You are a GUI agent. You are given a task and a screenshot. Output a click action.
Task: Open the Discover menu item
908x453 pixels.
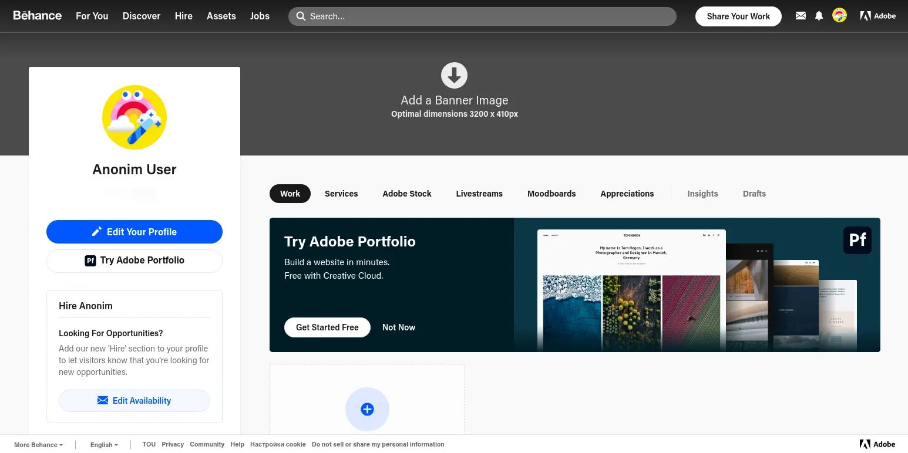(142, 16)
